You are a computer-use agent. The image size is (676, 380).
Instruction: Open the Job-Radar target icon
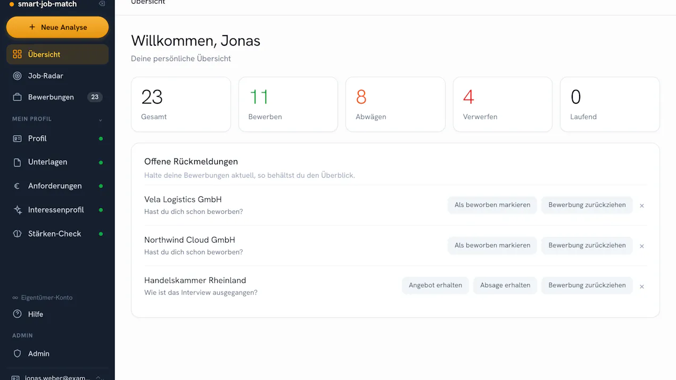tap(18, 76)
